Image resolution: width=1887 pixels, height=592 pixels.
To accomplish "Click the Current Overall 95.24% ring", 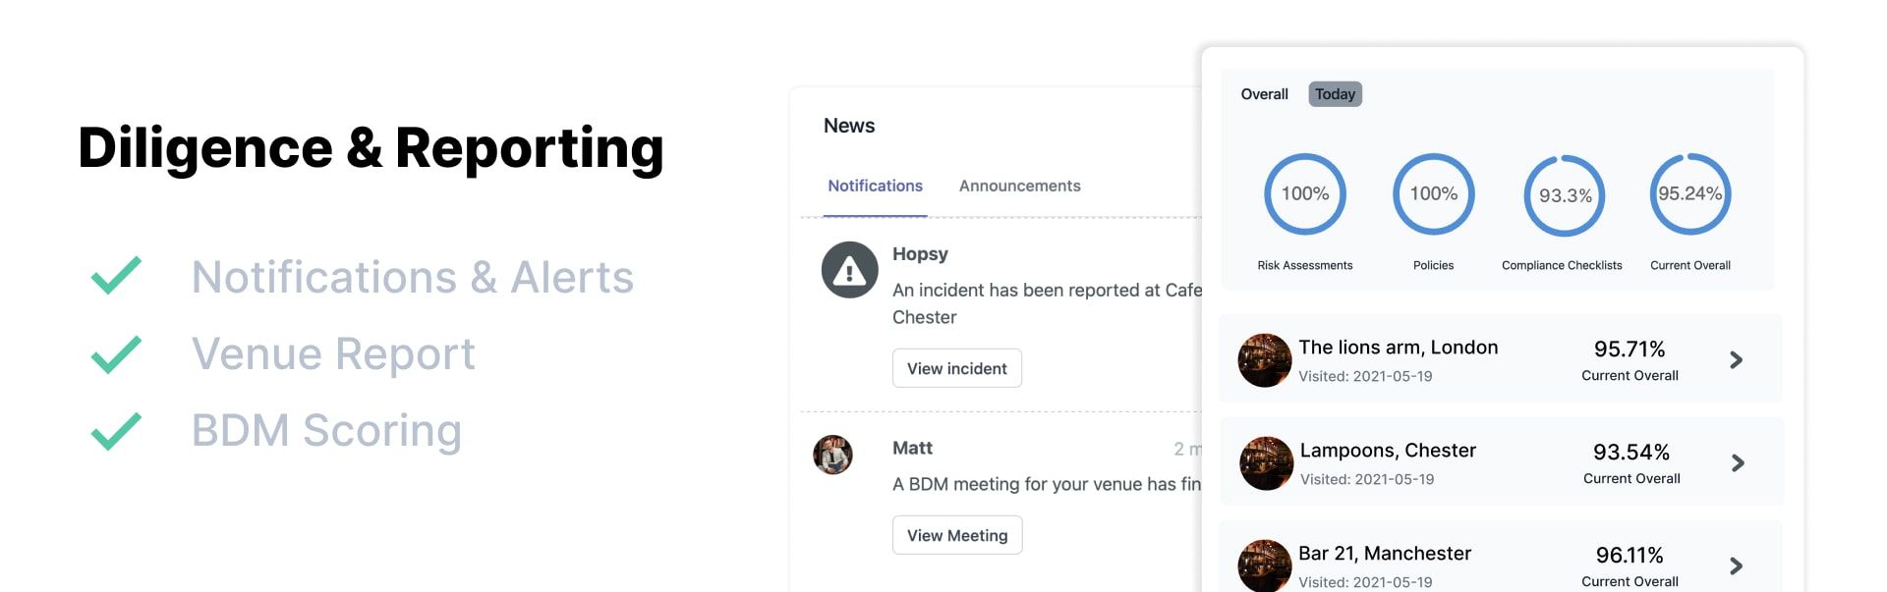I will pyautogui.click(x=1689, y=194).
